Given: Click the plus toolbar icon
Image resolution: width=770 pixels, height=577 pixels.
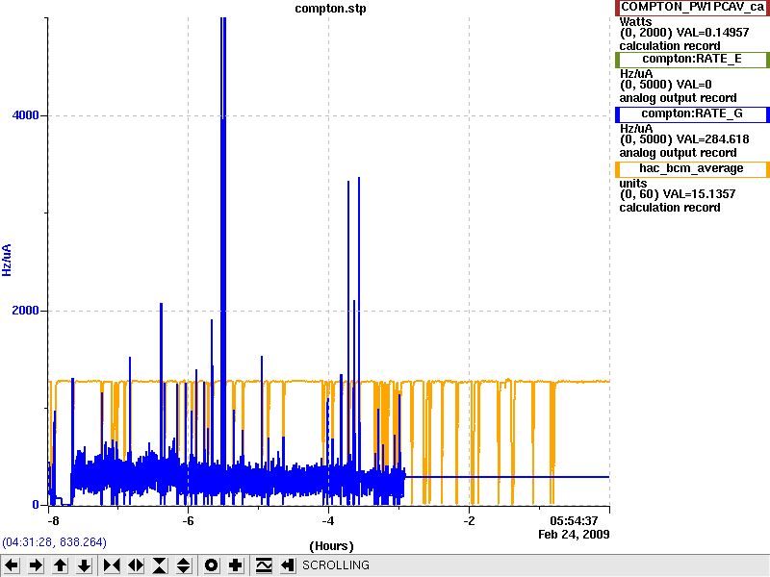Looking at the screenshot, I should [x=236, y=565].
